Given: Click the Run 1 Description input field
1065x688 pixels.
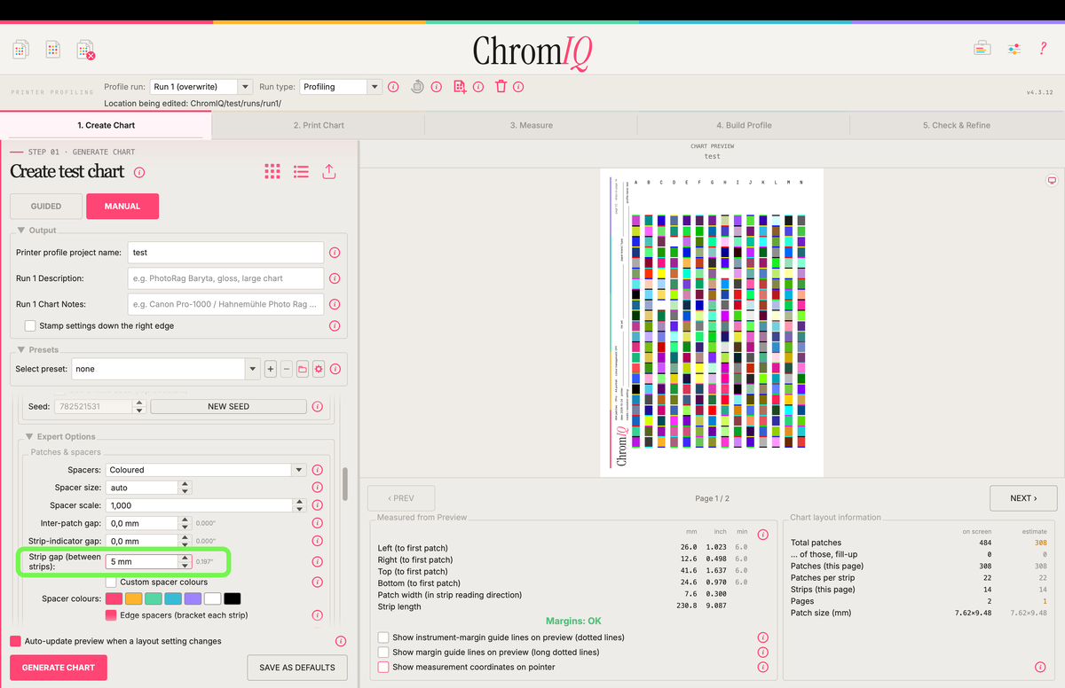Looking at the screenshot, I should [x=225, y=278].
